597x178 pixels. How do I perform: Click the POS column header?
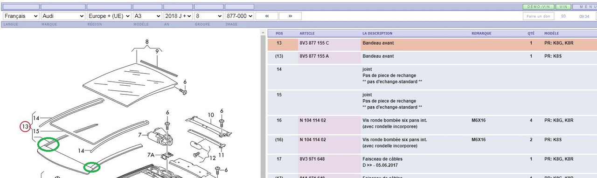point(279,34)
